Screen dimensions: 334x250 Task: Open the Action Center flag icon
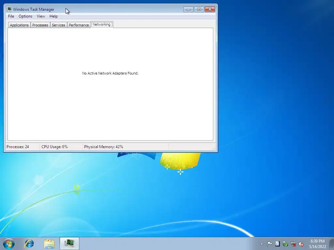[x=269, y=243]
